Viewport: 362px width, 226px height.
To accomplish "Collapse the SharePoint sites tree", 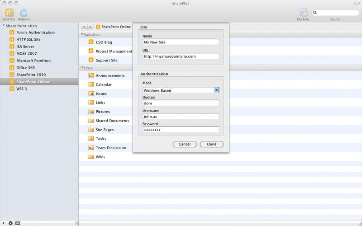I will click(x=4, y=26).
